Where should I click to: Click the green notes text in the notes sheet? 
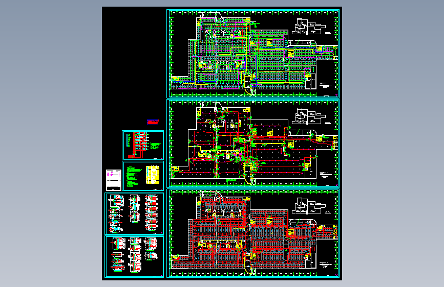pyautogui.click(x=133, y=177)
